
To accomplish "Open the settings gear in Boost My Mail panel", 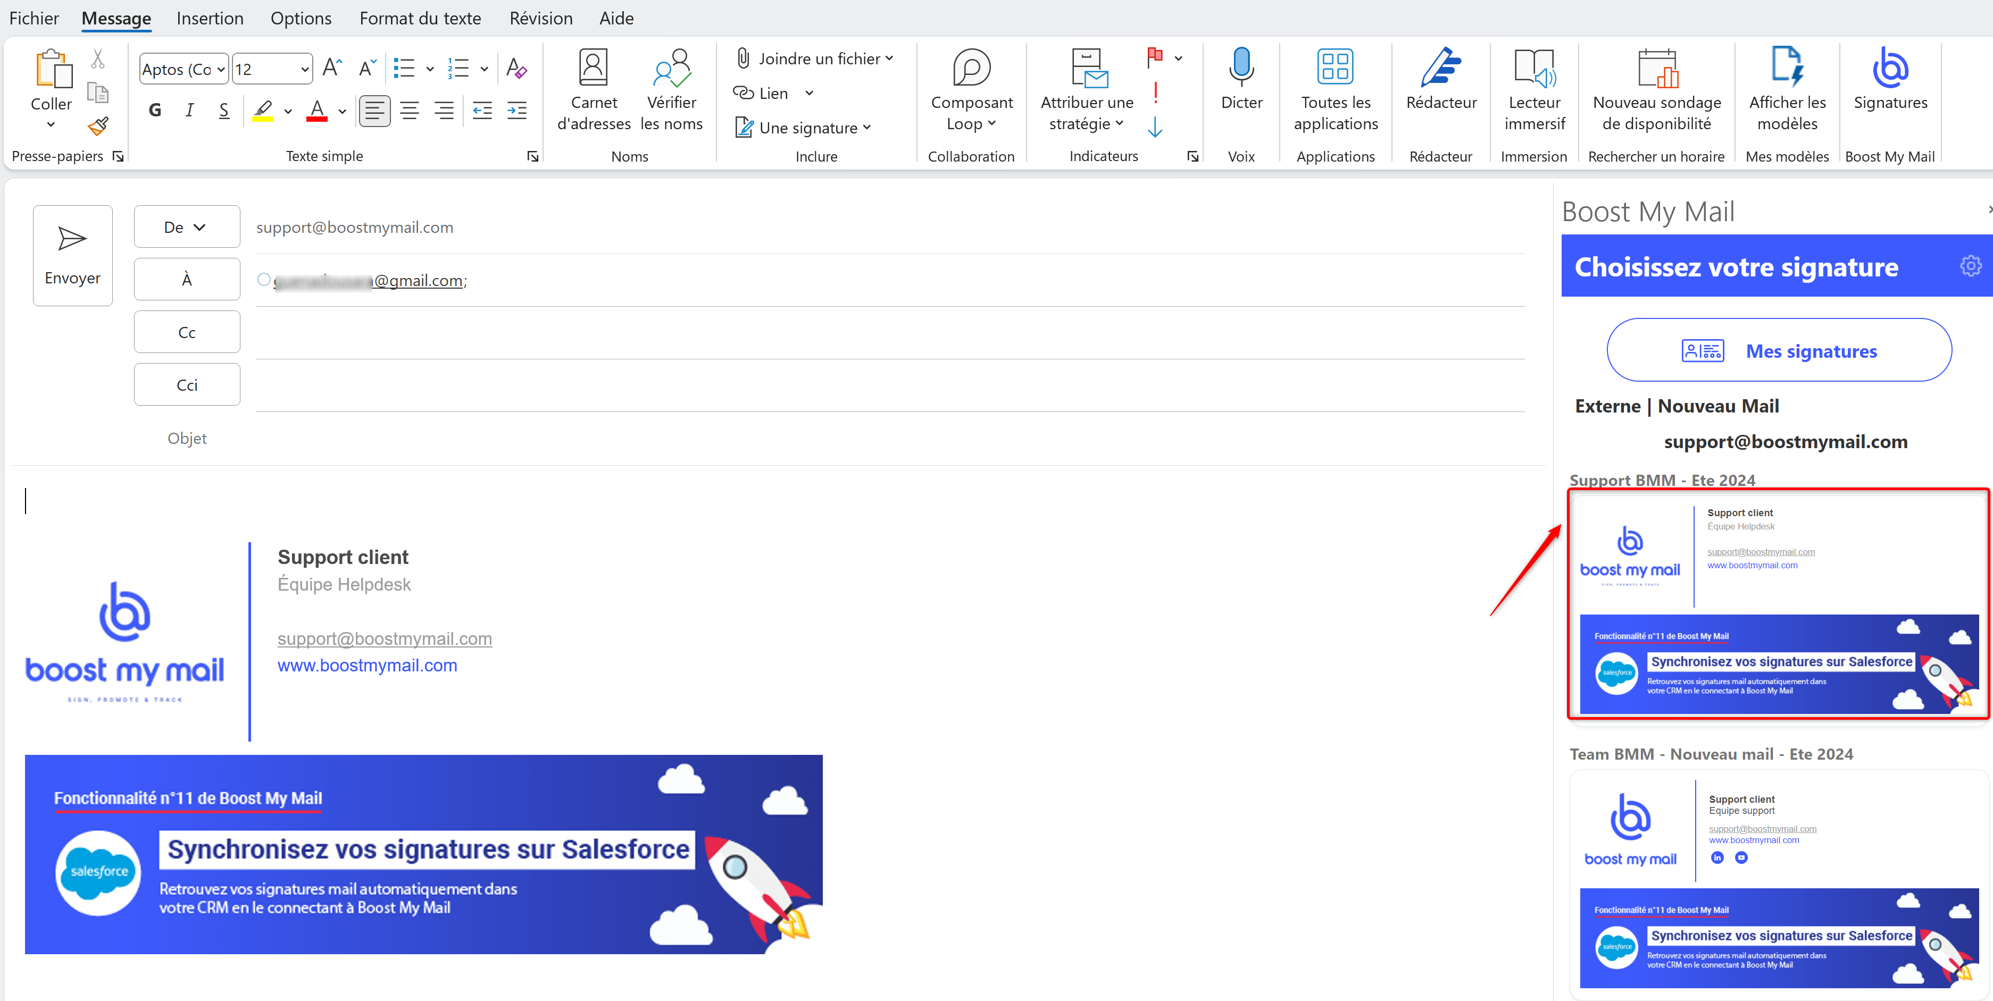I will pos(1970,266).
